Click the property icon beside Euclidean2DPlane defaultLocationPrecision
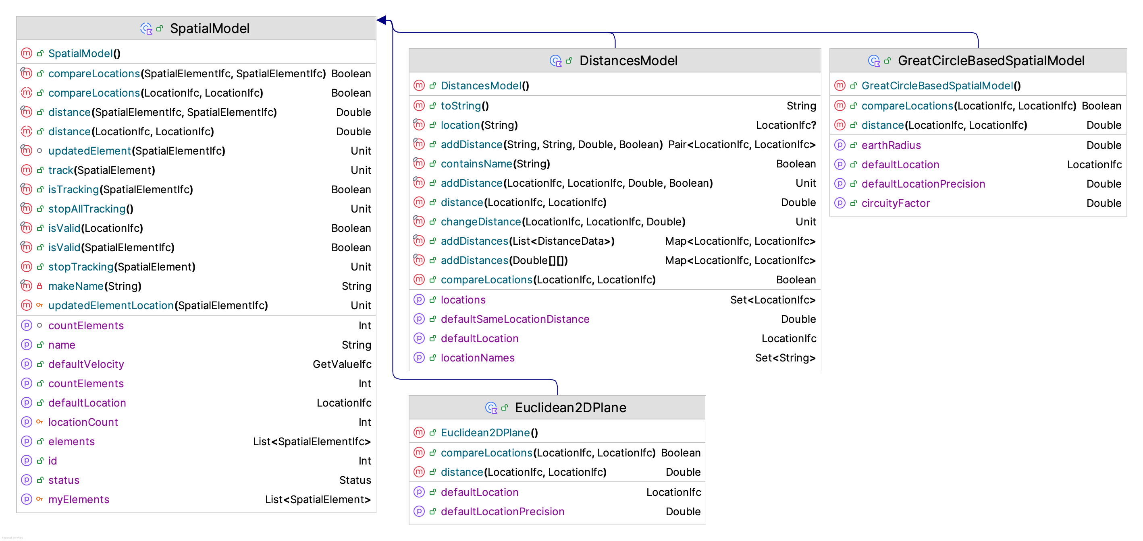 click(x=419, y=511)
